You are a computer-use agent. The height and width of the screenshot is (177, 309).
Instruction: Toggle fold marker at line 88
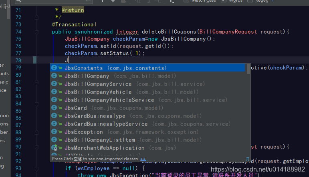[x=36, y=132]
